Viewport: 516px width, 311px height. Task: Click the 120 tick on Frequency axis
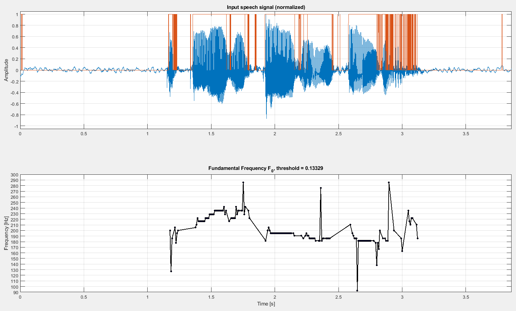tap(15, 275)
